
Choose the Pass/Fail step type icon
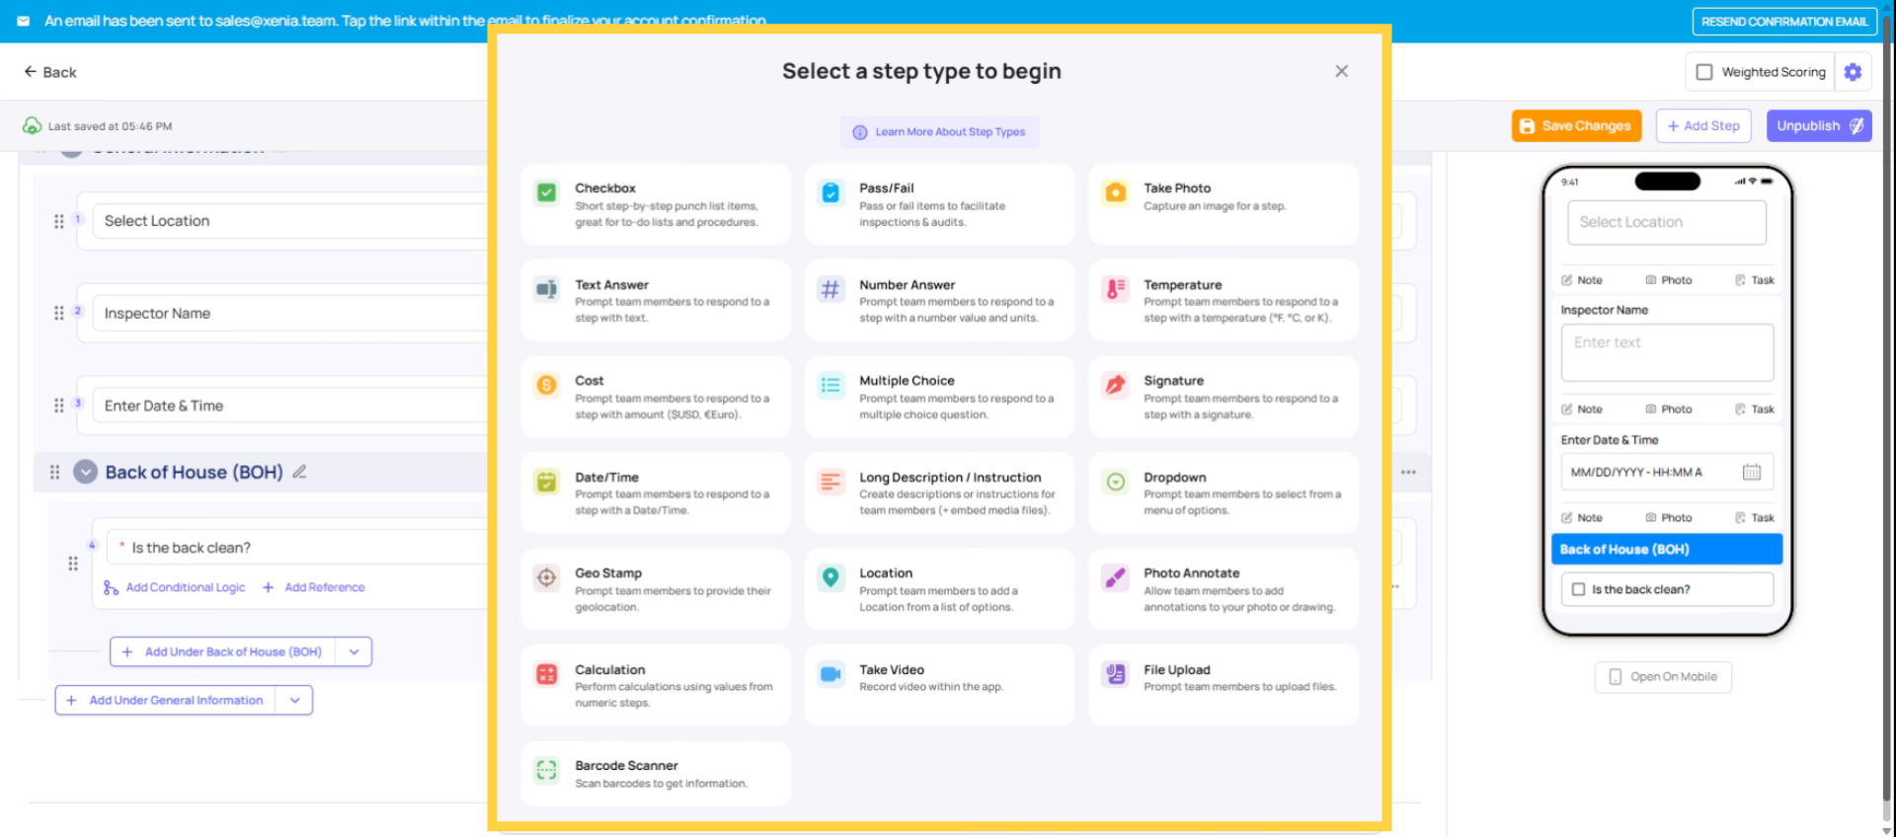point(830,192)
